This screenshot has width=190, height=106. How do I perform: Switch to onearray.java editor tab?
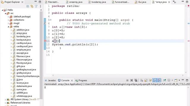click(x=74, y=2)
